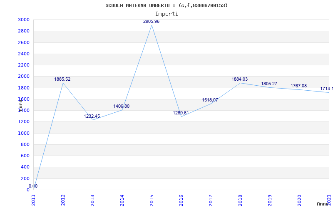
Task: Click the Anno axis label
Action: coord(323,204)
